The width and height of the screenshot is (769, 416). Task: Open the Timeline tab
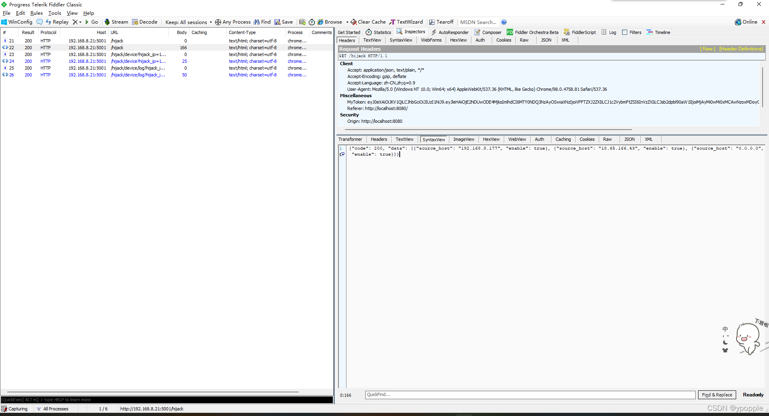coord(658,32)
